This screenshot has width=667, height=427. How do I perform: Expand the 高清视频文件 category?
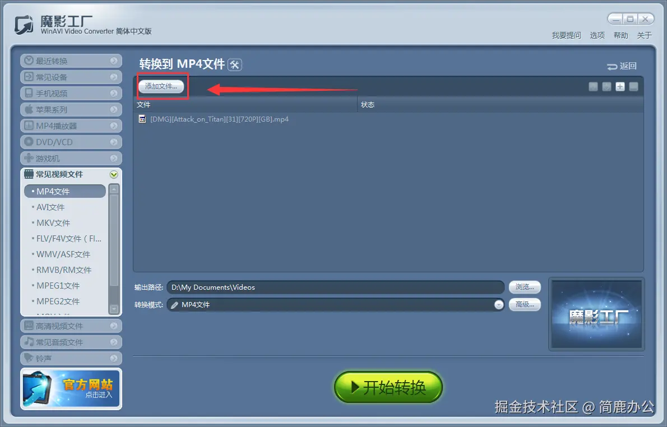click(71, 326)
